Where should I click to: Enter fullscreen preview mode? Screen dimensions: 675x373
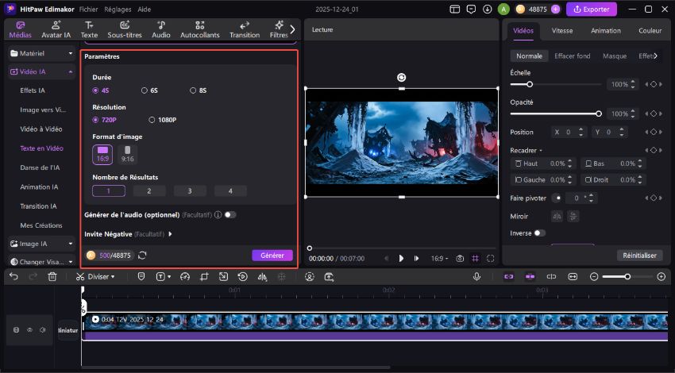tap(491, 259)
